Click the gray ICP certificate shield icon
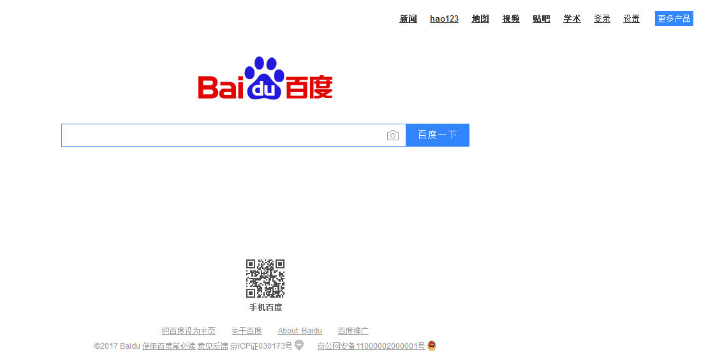 coord(299,346)
